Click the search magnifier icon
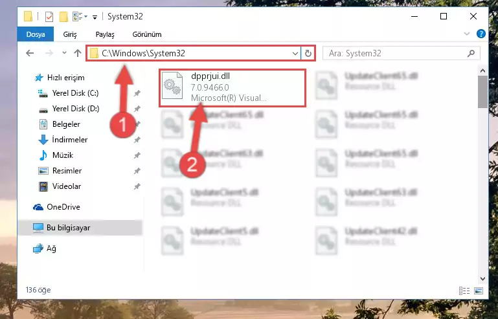Screen dimensions: 498x319 tap(471, 53)
